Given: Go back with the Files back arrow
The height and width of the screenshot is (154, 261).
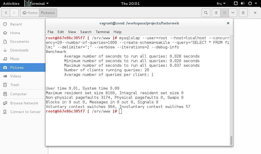Looking at the screenshot, I should [x=6, y=13].
